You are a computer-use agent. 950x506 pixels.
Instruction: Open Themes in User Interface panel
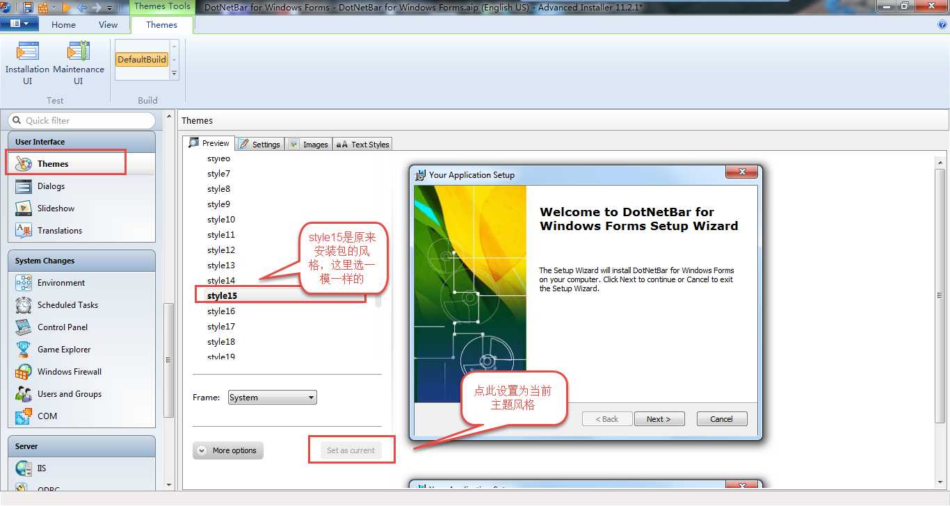[81, 164]
